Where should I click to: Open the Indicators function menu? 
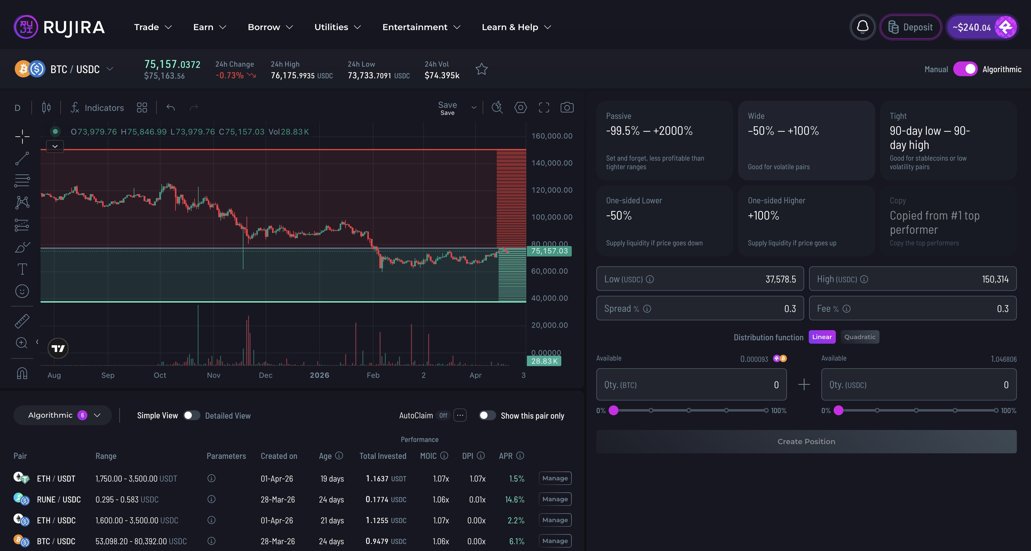[97, 107]
